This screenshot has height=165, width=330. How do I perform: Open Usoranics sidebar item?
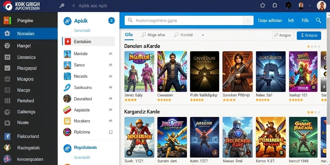[29, 57]
